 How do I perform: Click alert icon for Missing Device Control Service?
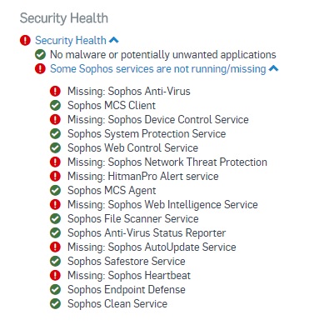click(55, 119)
